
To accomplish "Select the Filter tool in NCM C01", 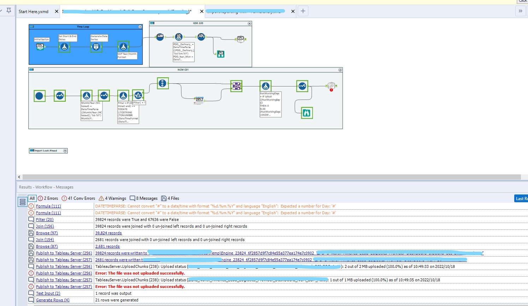I will [138, 95].
